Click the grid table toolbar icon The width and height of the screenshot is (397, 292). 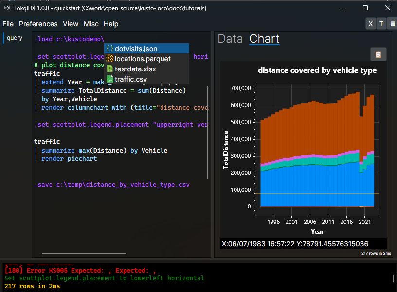point(392,24)
